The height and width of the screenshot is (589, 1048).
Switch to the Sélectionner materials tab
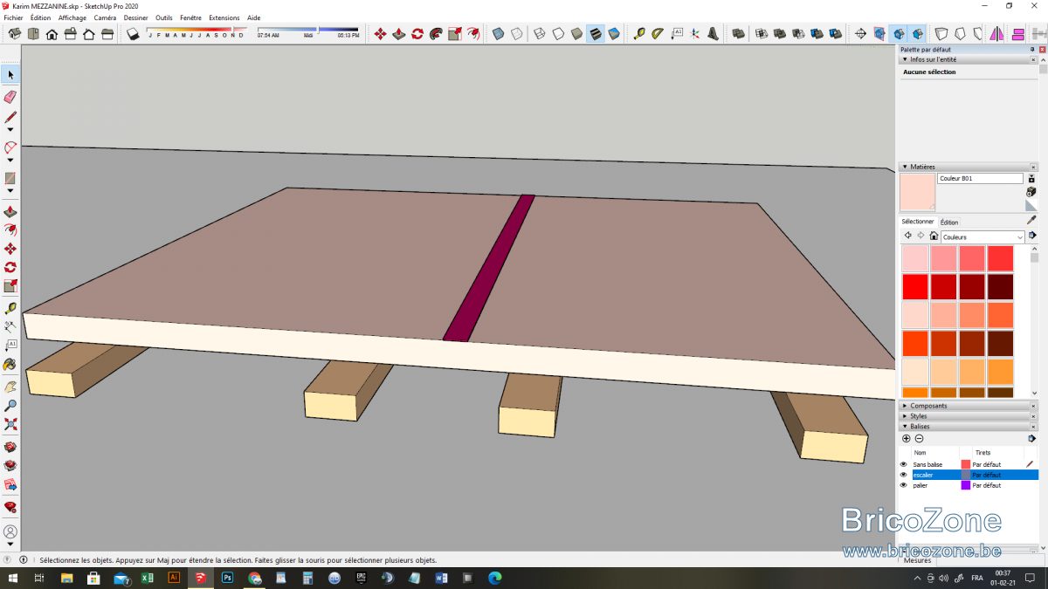point(918,222)
